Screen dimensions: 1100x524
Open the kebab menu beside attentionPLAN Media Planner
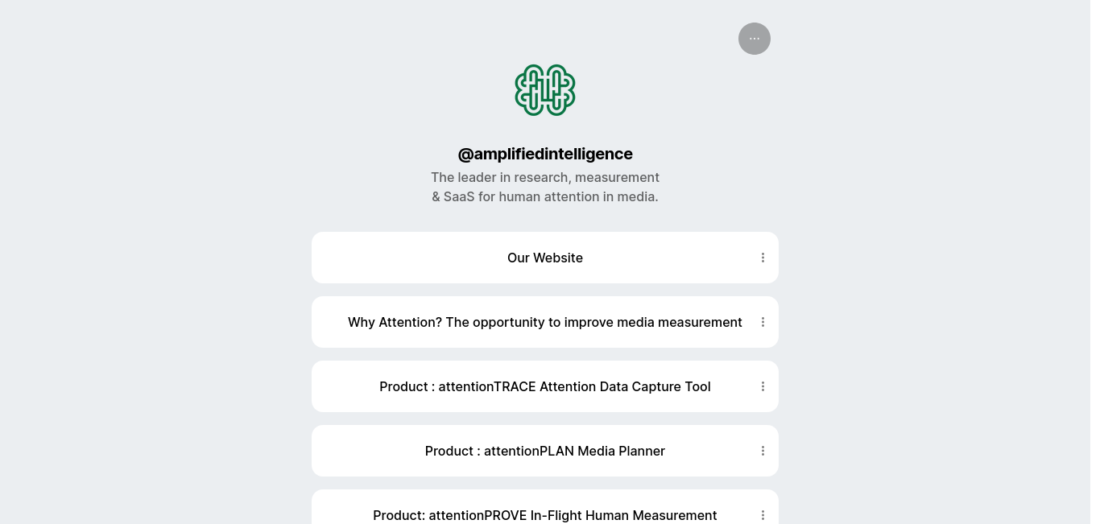[763, 451]
